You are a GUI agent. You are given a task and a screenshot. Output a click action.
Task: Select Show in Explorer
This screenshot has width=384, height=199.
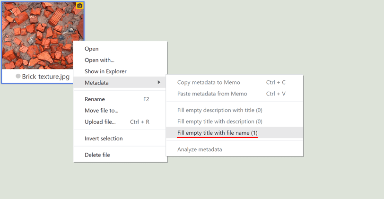coord(120,71)
